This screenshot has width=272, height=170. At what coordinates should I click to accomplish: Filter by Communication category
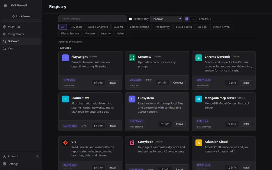coord(139,27)
